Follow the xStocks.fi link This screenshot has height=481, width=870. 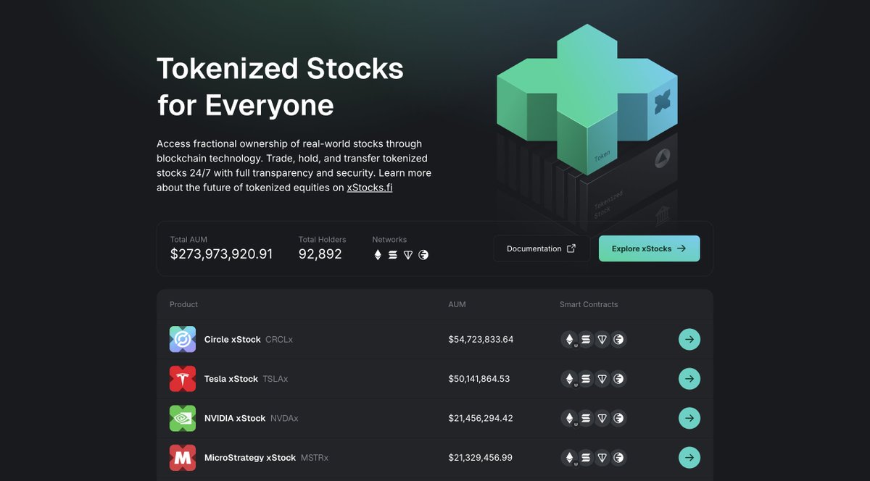click(x=370, y=188)
